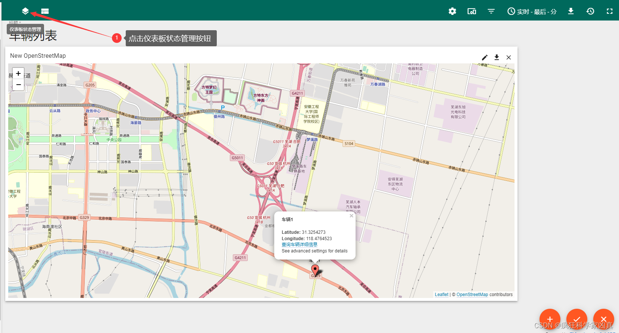This screenshot has width=619, height=333.
Task: Open the layouts management icon
Action: pos(45,11)
